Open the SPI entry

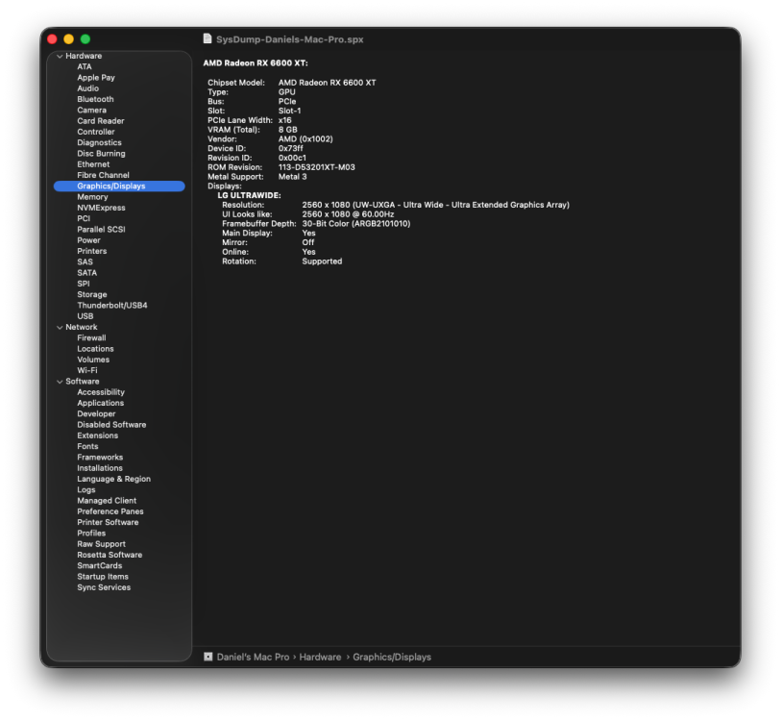[84, 284]
